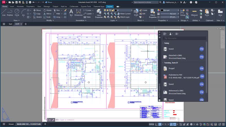
Task: Click the Published to PDF activity entry
Action: (183, 76)
